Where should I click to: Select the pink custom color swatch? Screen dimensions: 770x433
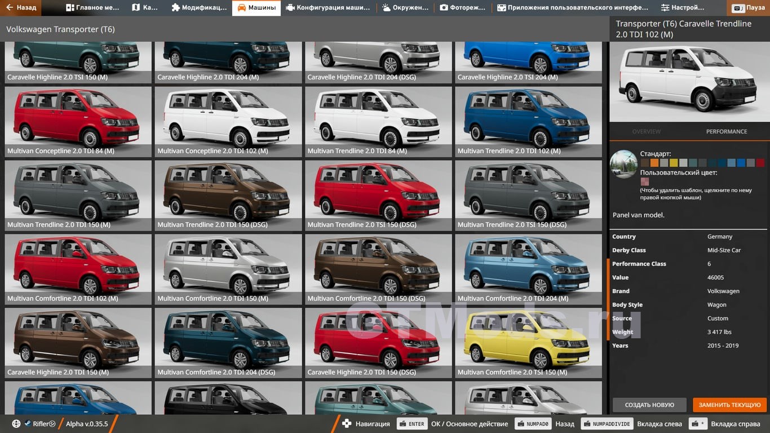pos(644,182)
